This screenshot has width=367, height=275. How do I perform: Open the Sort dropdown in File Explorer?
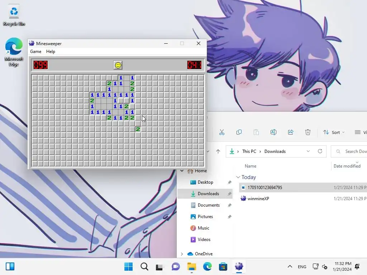tap(334, 132)
